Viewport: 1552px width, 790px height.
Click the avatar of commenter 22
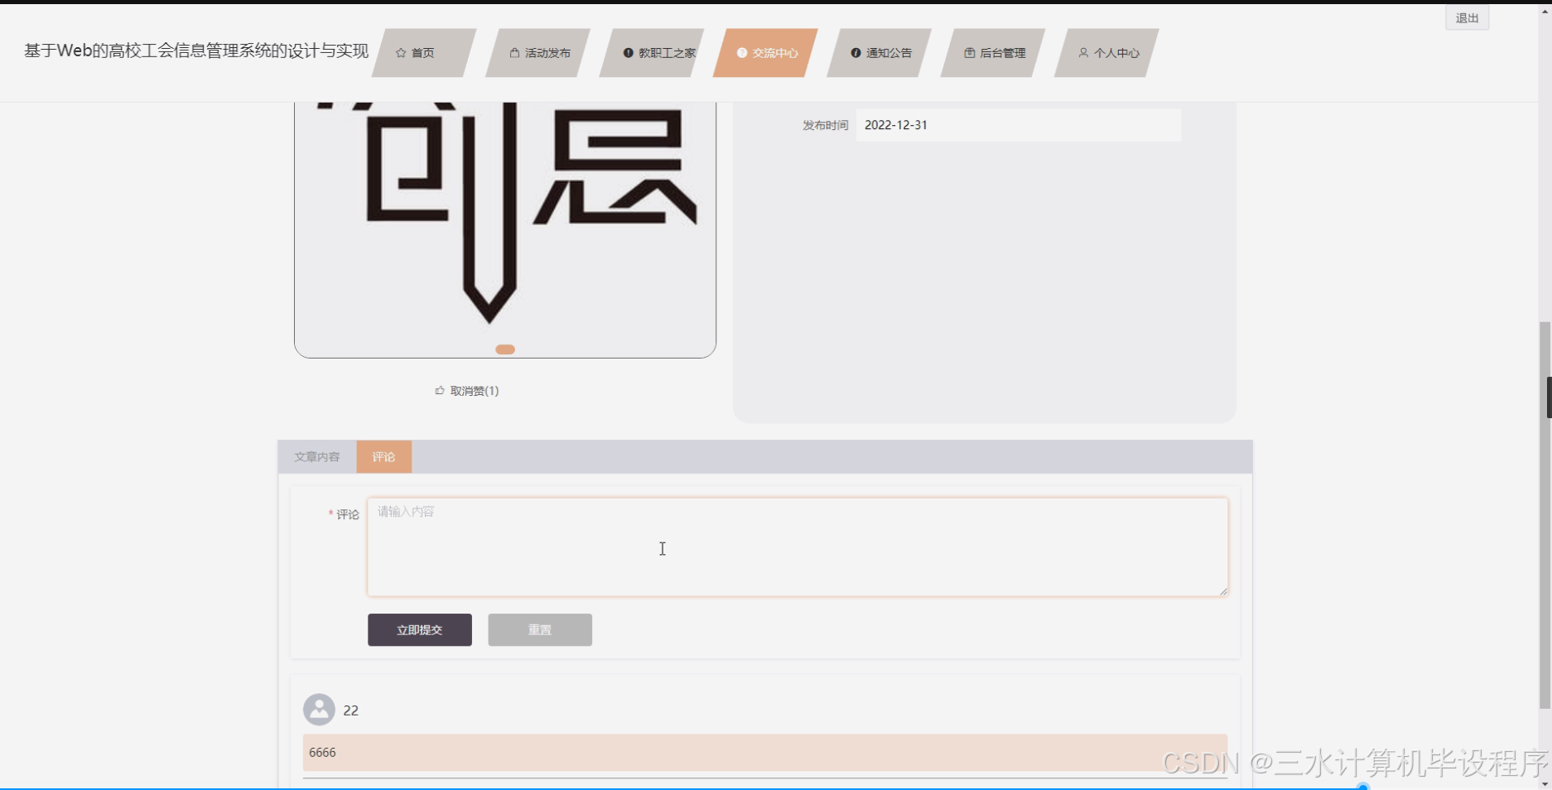[319, 710]
